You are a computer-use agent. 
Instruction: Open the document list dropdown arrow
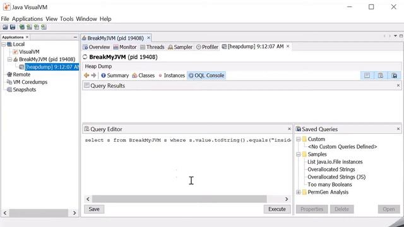click(396, 36)
